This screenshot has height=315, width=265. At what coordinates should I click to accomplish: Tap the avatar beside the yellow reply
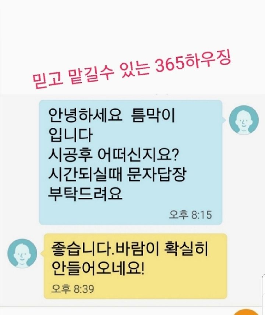[22, 253]
